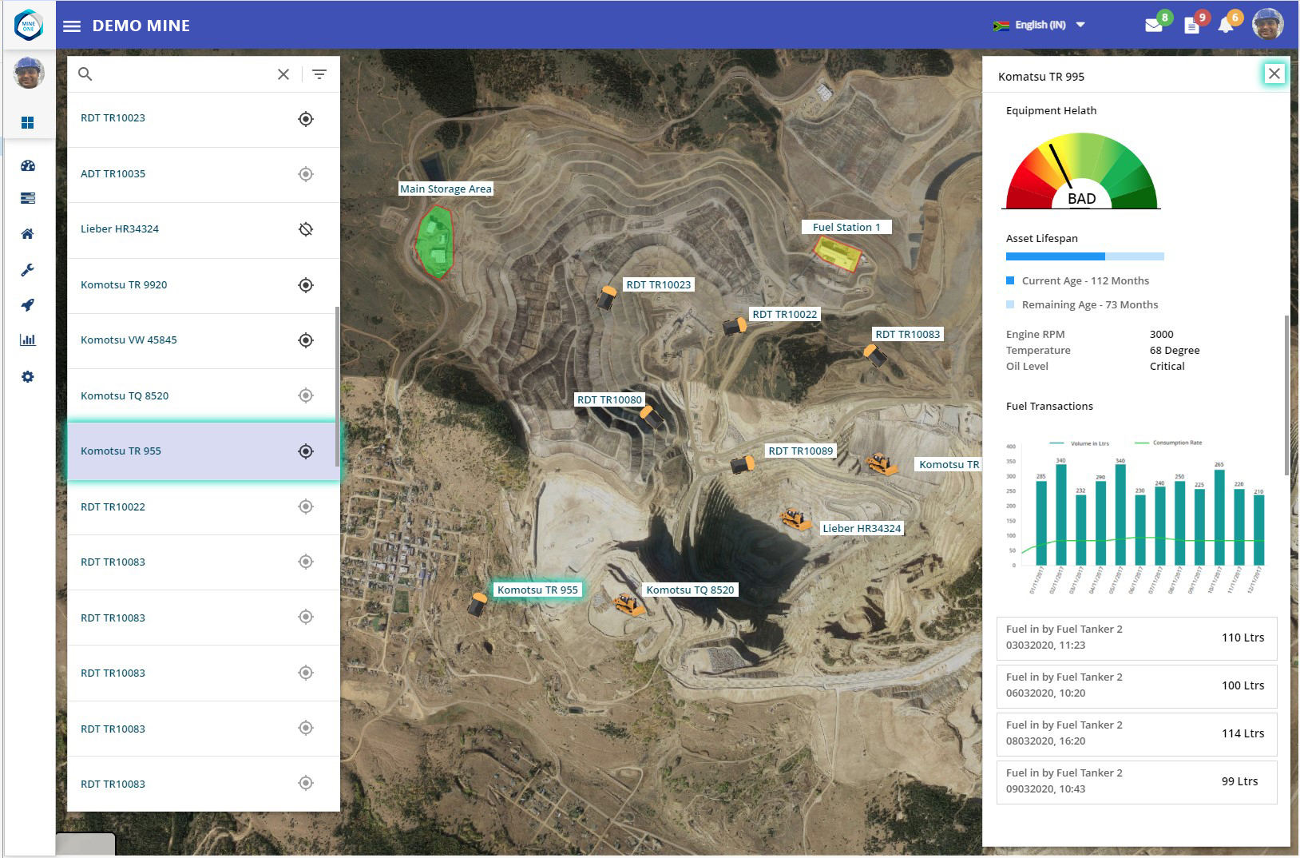Click the search magnifier icon
The image size is (1300, 858).
(85, 74)
